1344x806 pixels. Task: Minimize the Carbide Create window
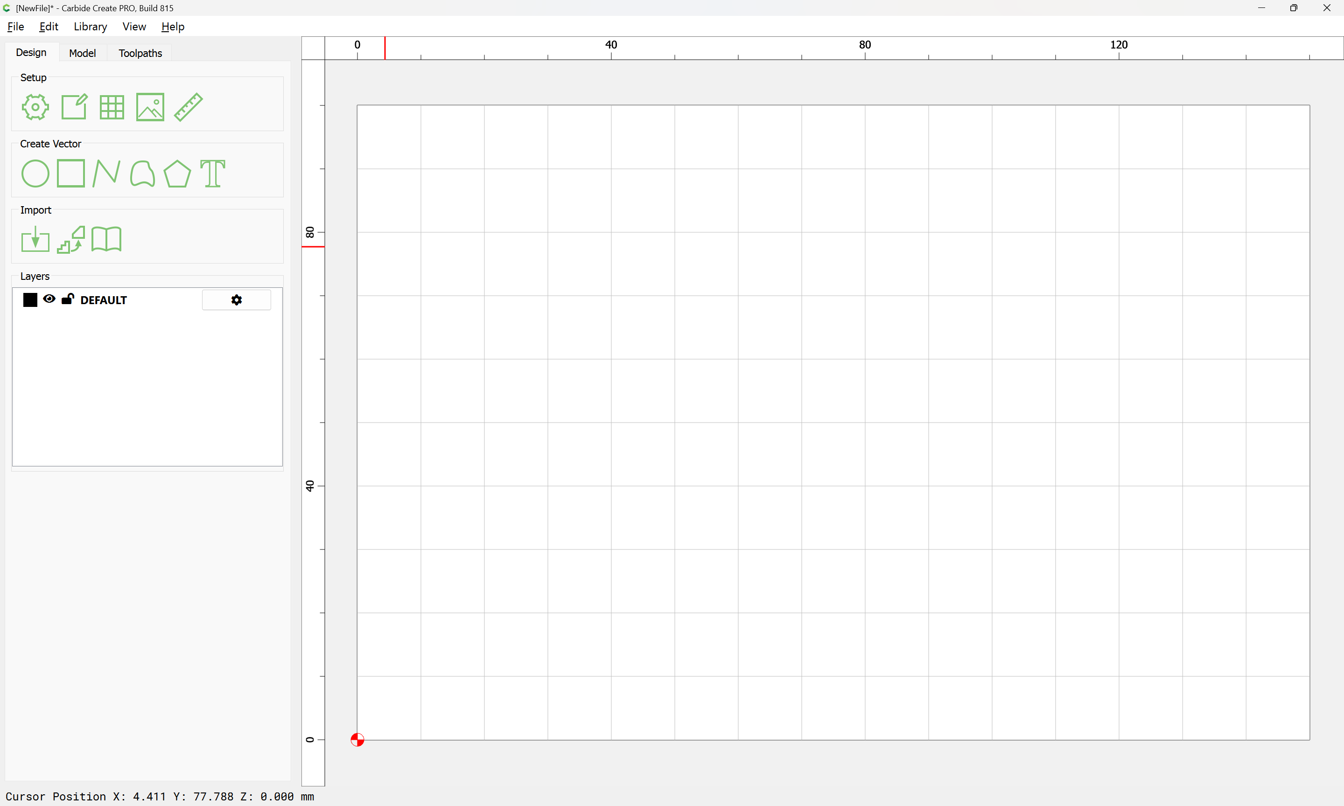coord(1261,8)
